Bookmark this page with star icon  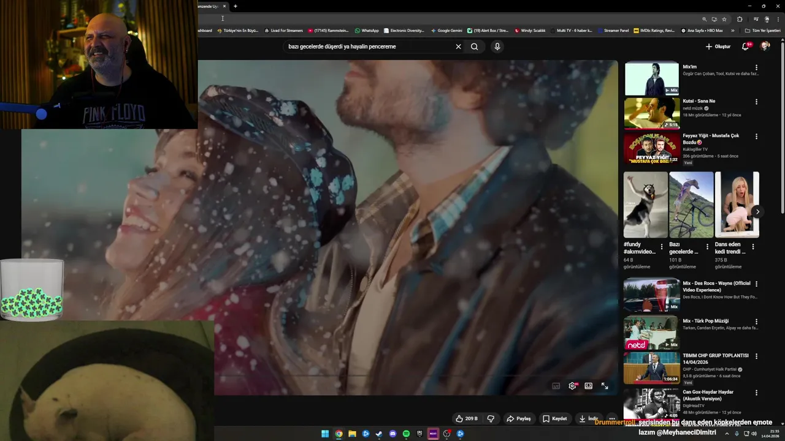click(724, 19)
